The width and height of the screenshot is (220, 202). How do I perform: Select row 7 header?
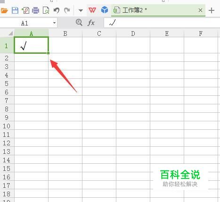tap(7, 100)
